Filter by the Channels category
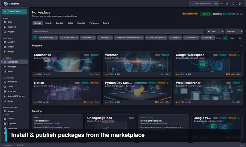The width and height of the screenshot is (246, 147). pyautogui.click(x=191, y=37)
